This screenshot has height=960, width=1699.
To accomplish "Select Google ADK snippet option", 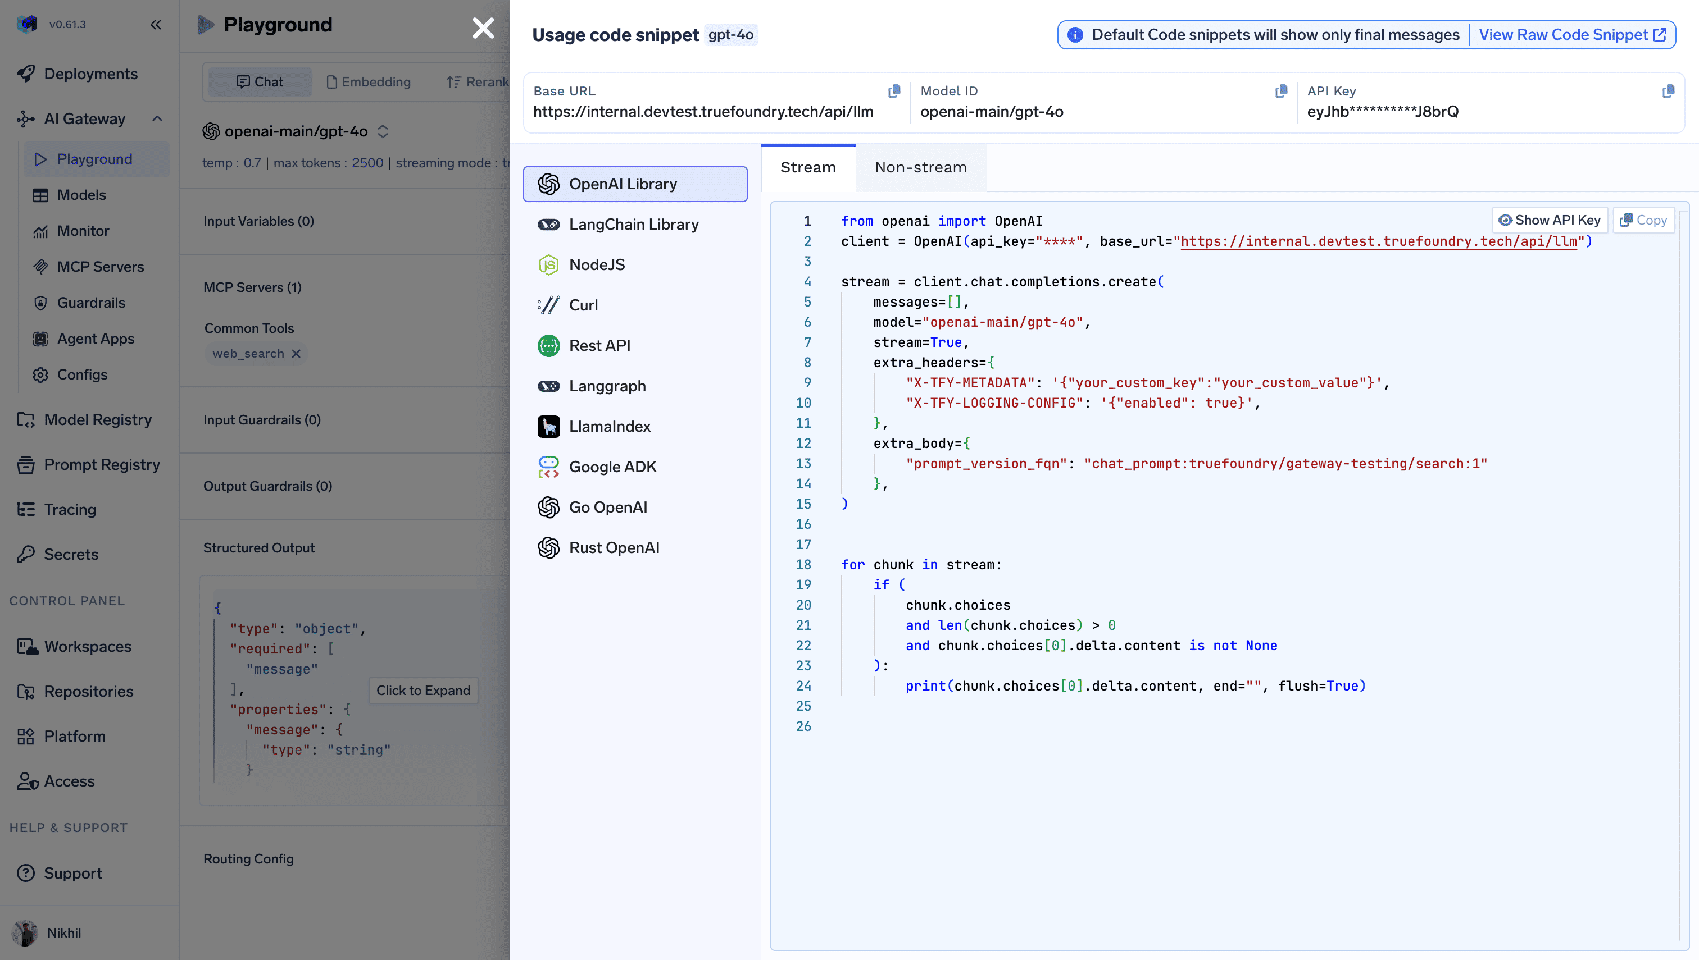I will click(612, 467).
